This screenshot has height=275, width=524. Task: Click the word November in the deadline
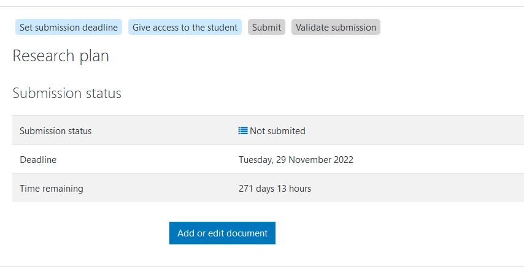point(309,160)
